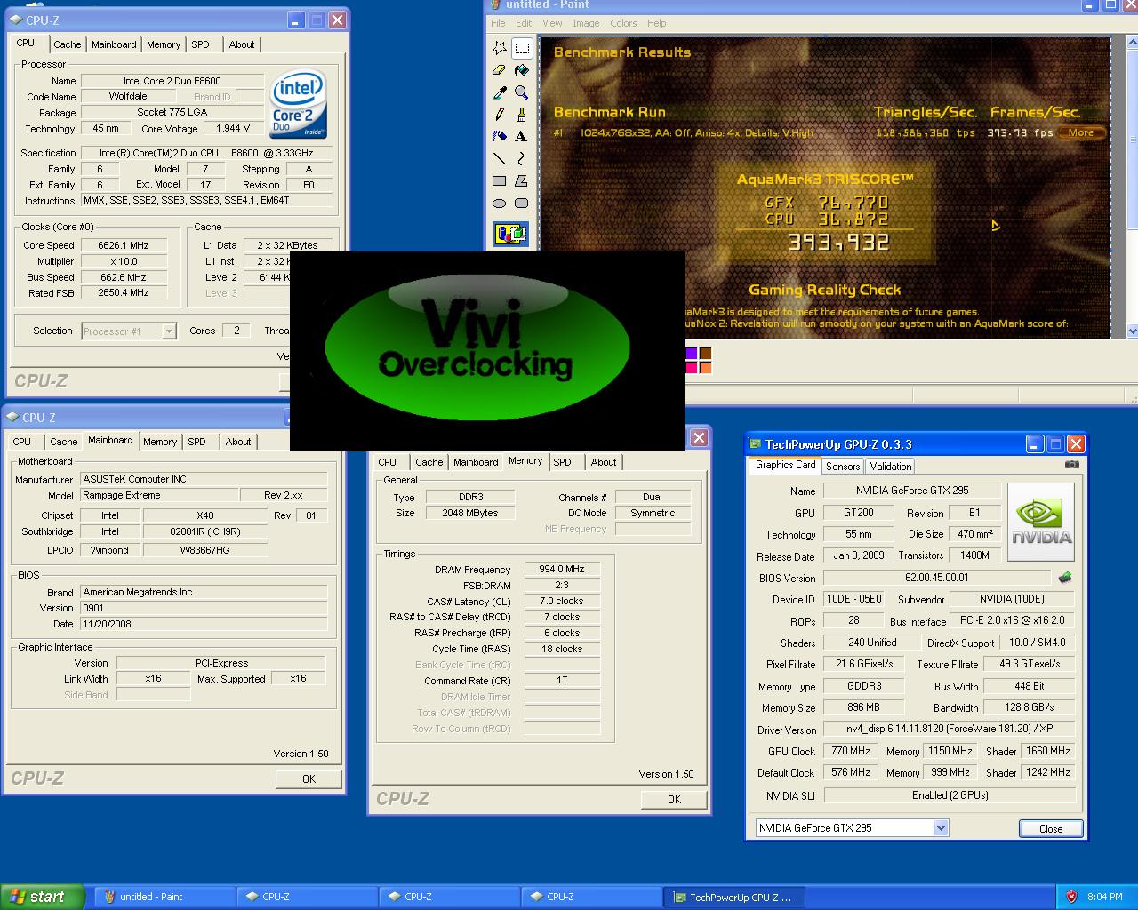Open About tab in the Memory CPU-Z window
This screenshot has height=910, width=1138.
(604, 462)
